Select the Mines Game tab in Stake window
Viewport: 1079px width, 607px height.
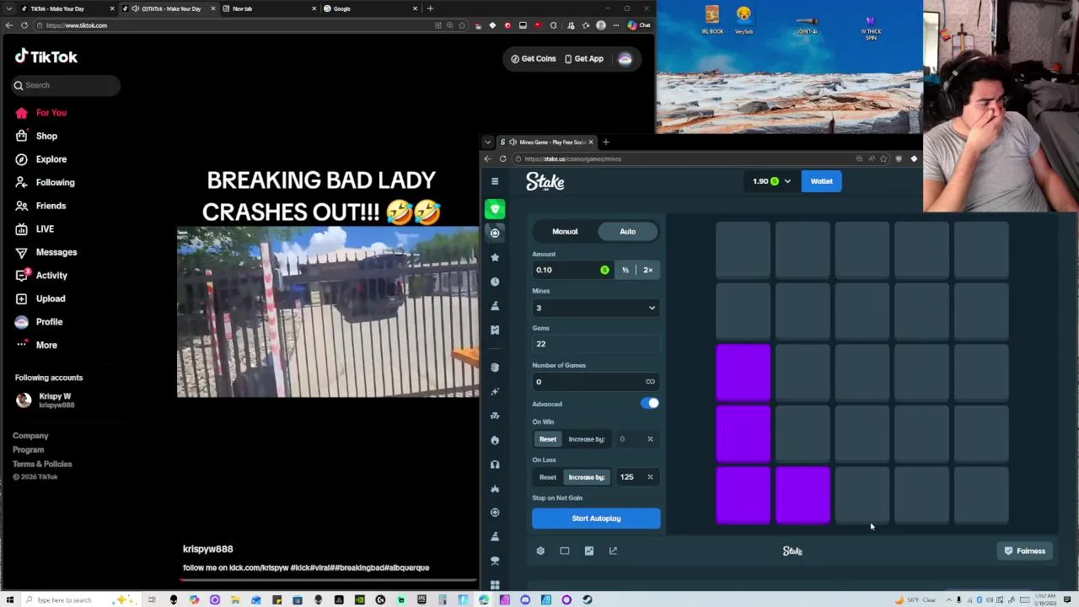click(546, 142)
